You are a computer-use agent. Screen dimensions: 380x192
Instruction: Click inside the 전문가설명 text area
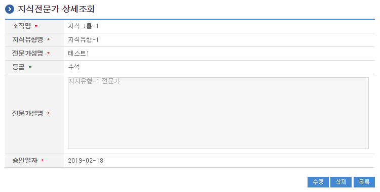[218, 113]
